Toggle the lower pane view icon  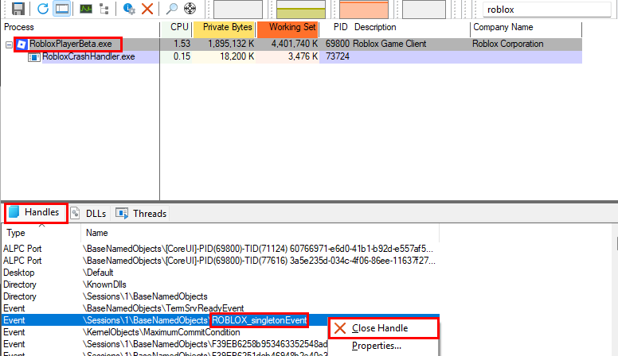[x=62, y=8]
